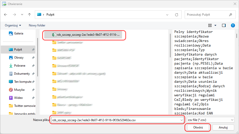The image size is (239, 134).
Task: Open the Help question mark icon
Action: click(x=233, y=25)
